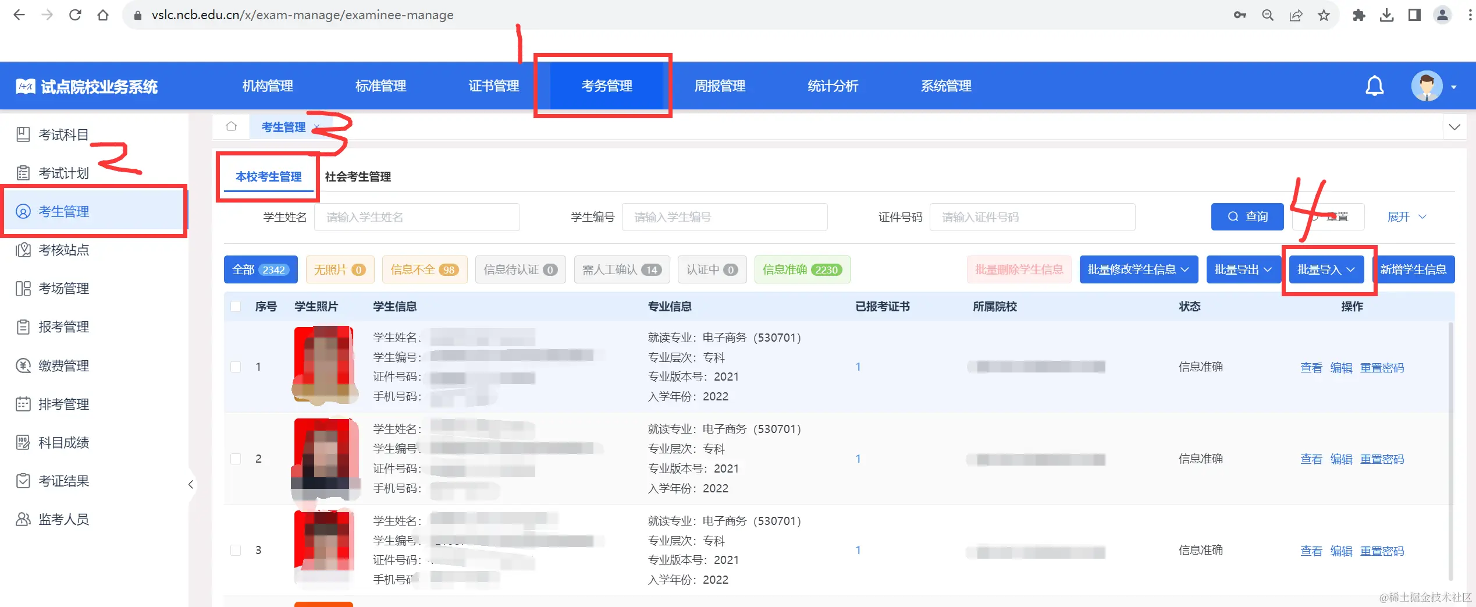Viewport: 1476px width, 607px height.
Task: Click 查看 for student row 1
Action: 1311,367
